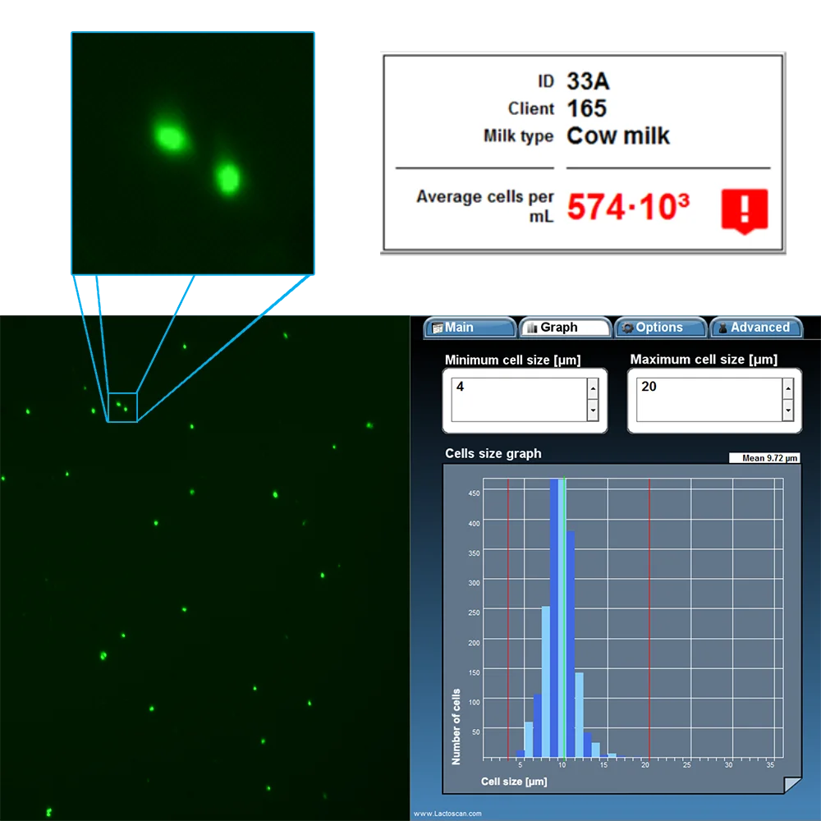Click the red exclamation warning icon
Screen dimensions: 821x821
[x=744, y=212]
